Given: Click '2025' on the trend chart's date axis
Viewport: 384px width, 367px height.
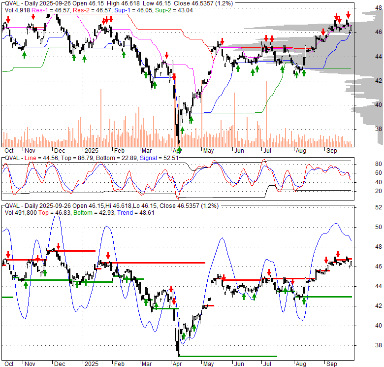Looking at the screenshot, I should click(92, 364).
